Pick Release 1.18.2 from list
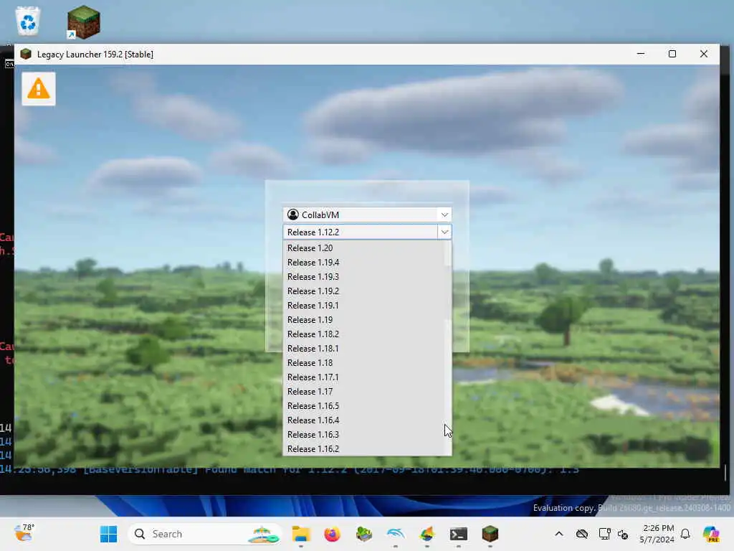This screenshot has width=734, height=551. coord(363,334)
